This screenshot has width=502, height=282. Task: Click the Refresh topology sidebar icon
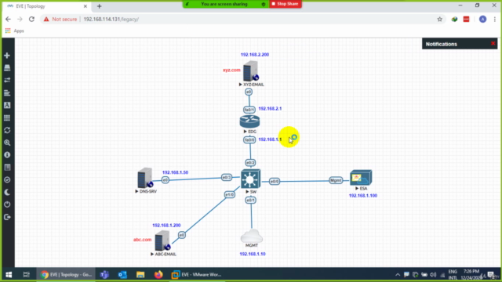[7, 130]
